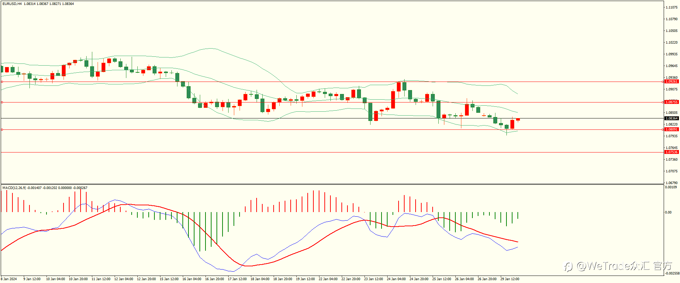Screen dimensions: 680x283
Task: Click the 8 Jan 2024 date label
Action: point(9,279)
